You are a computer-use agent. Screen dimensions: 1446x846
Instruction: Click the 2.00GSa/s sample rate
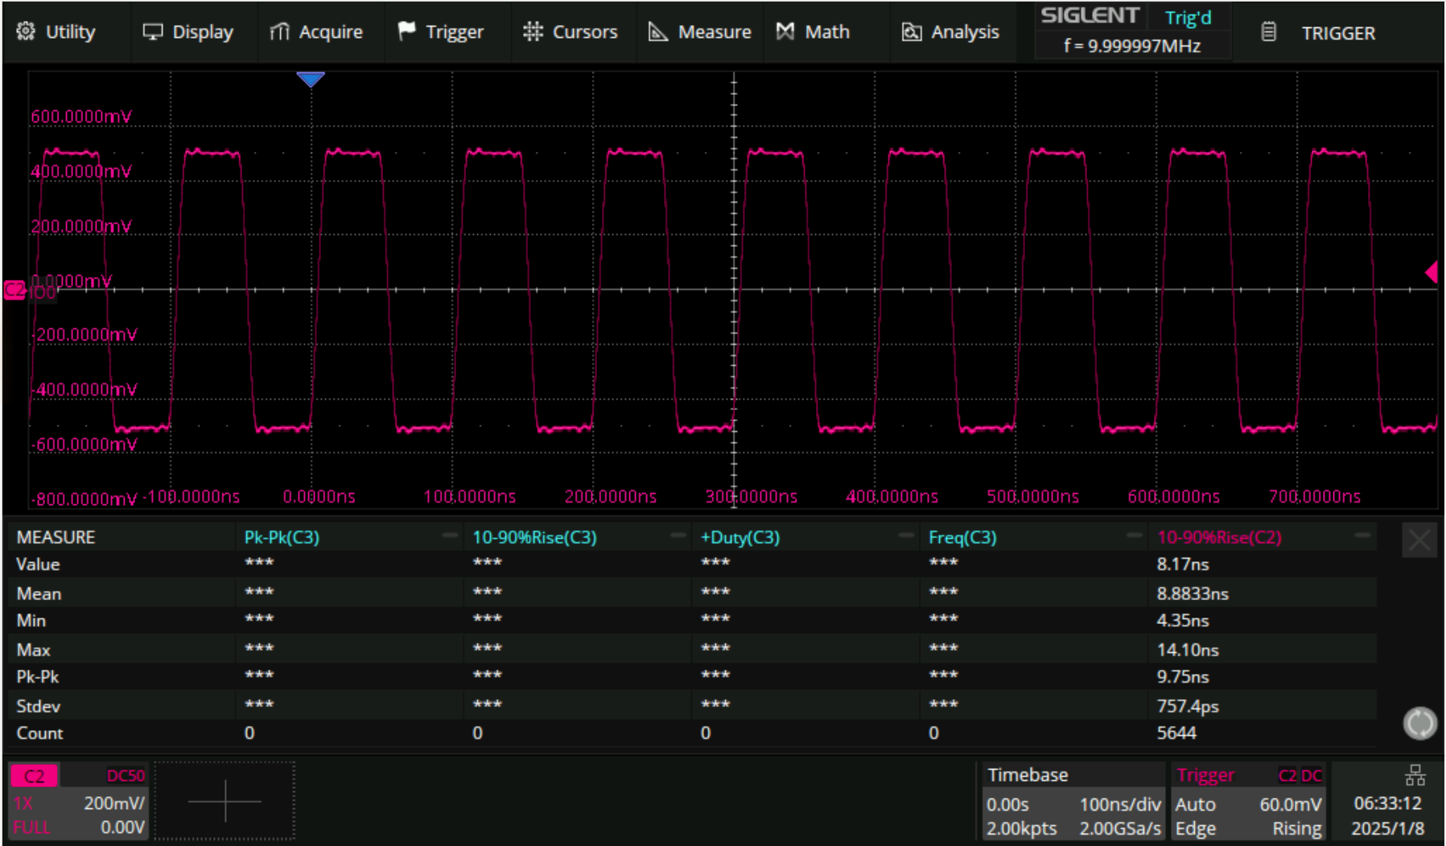(x=1119, y=828)
